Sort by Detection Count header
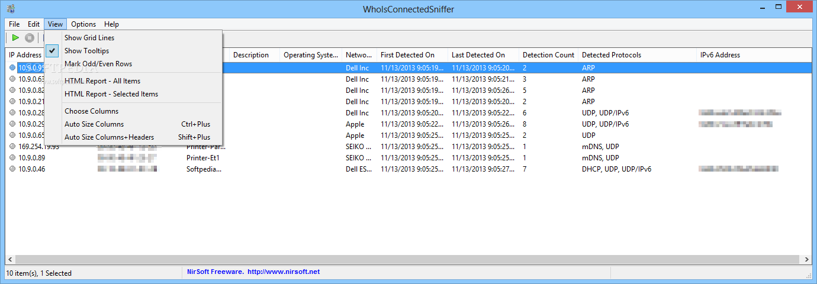Screen dimensions: 817x284 (549, 55)
